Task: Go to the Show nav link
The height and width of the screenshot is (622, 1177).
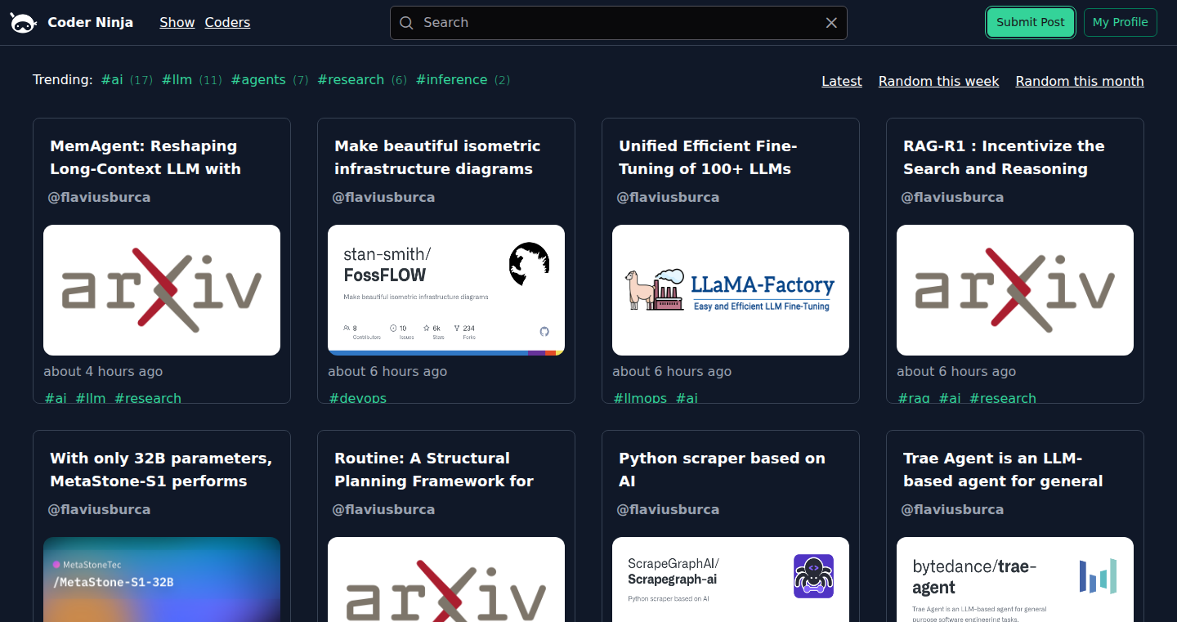Action: point(177,23)
